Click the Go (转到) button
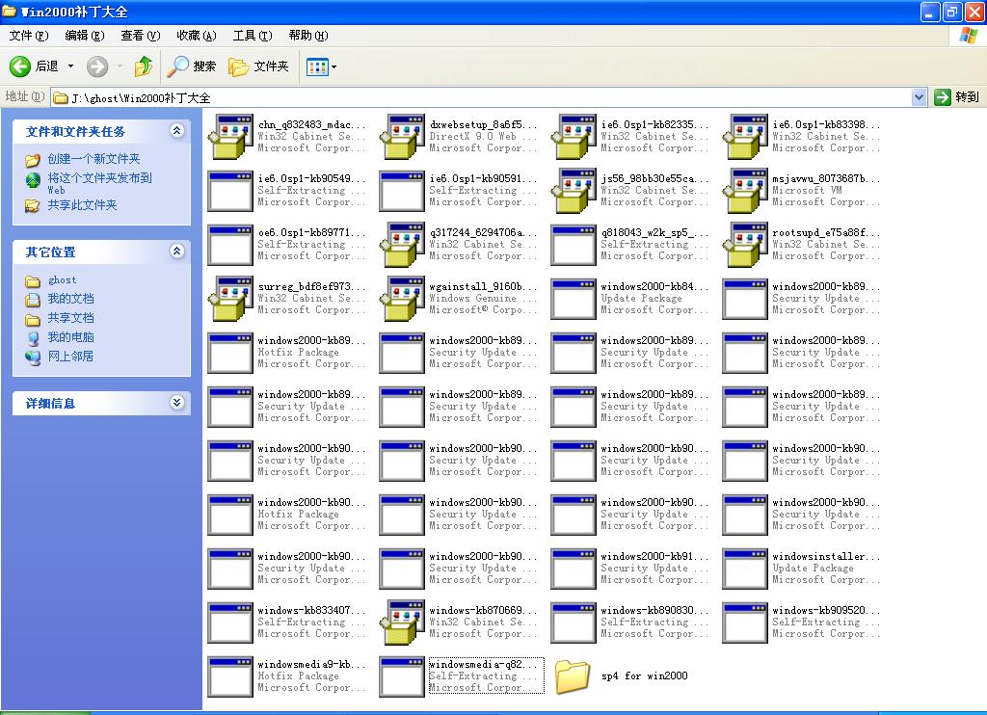 pyautogui.click(x=957, y=97)
